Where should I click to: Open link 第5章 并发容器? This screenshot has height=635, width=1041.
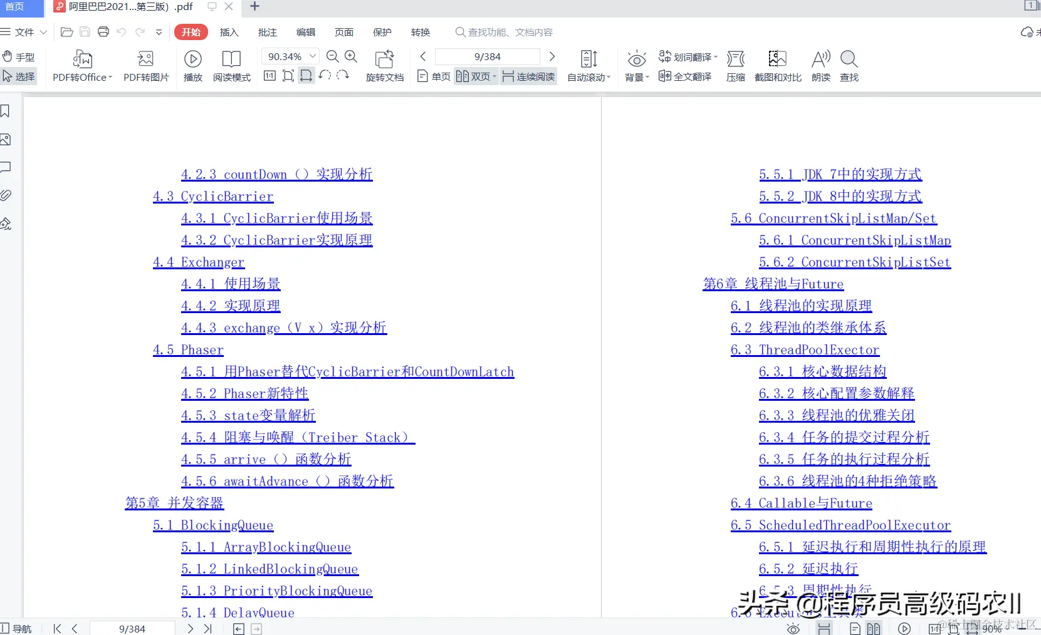(174, 503)
